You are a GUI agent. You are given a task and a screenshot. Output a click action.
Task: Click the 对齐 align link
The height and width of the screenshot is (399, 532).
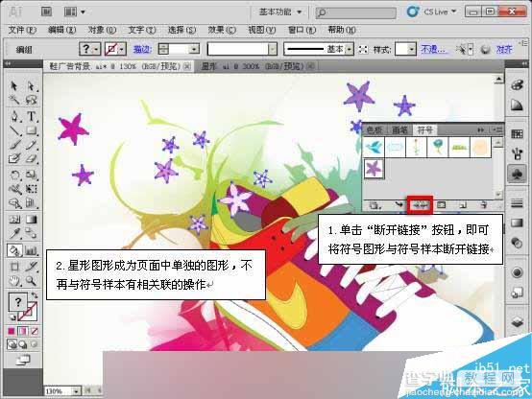(504, 50)
